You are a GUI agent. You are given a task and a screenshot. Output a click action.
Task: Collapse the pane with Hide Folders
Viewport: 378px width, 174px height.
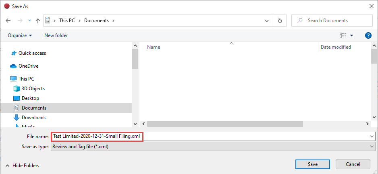(x=22, y=166)
